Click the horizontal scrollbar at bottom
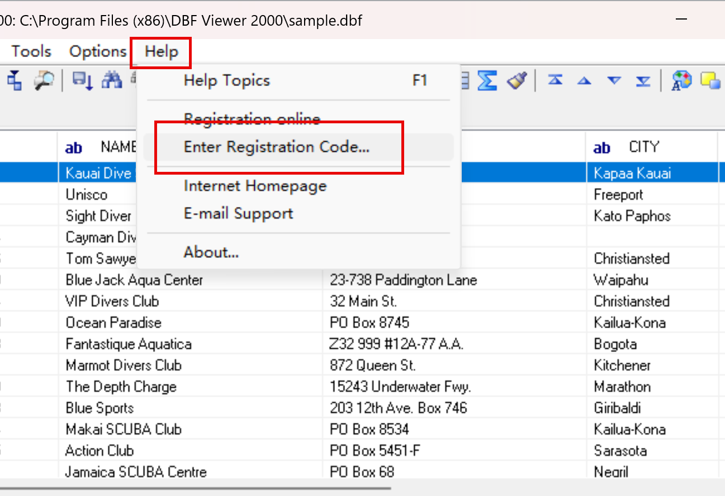 [x=196, y=488]
